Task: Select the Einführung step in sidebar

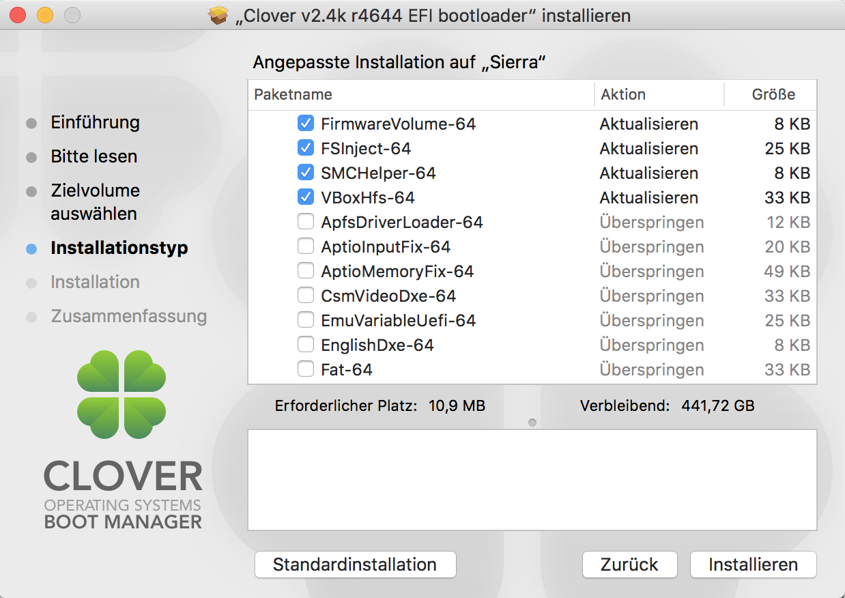Action: click(95, 123)
